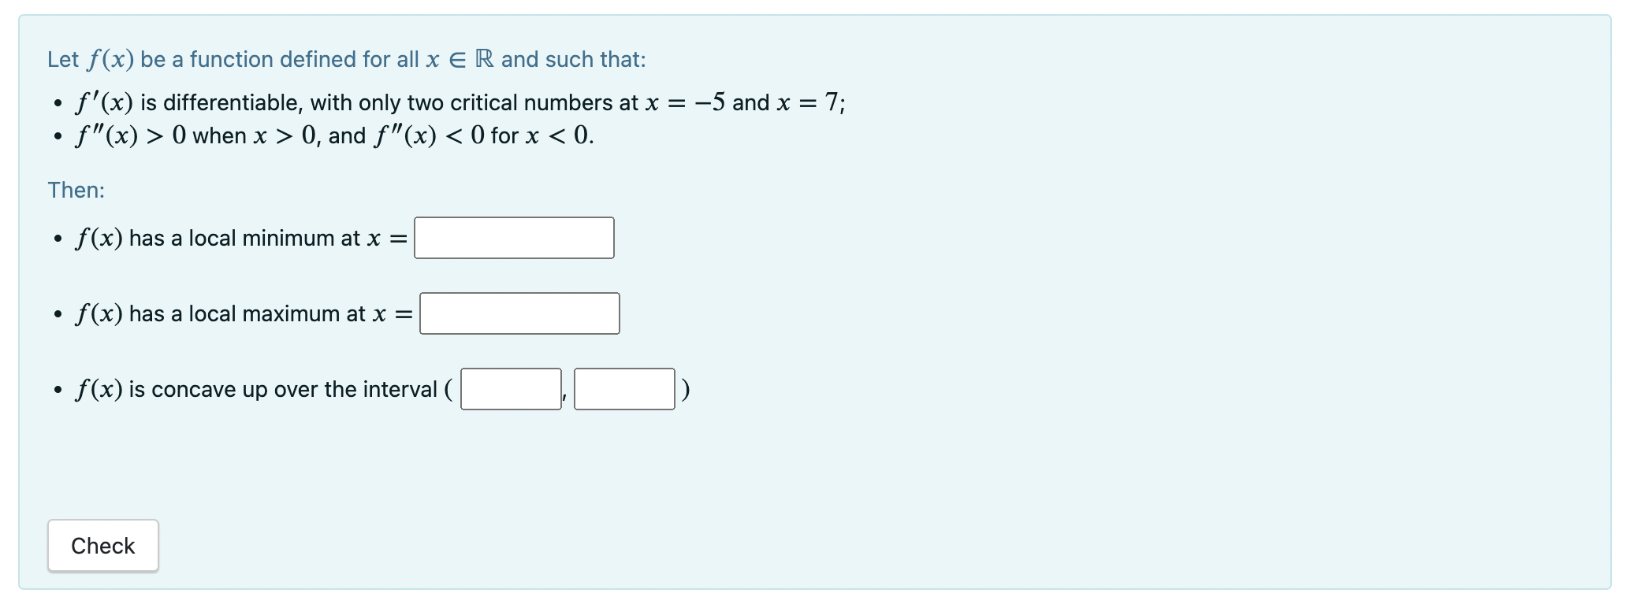Screen dimensions: 1630x604
Task: Click the empty field for the interval's upper bound
Action: click(x=623, y=389)
